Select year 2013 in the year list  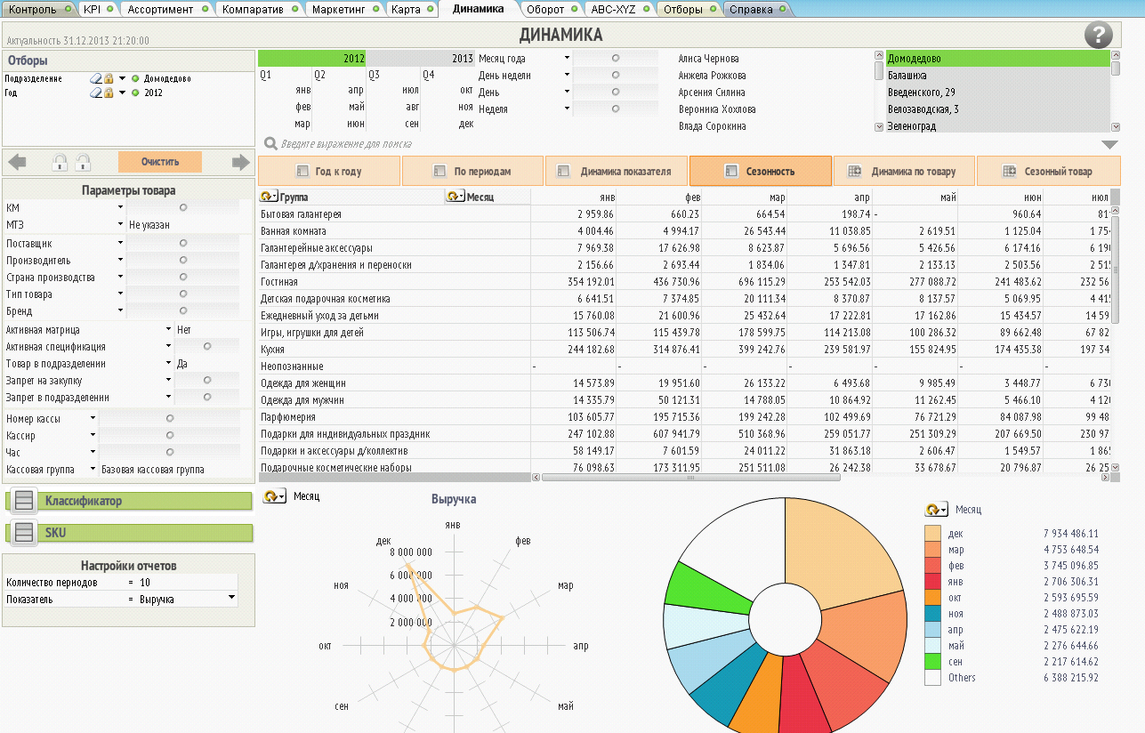pyautogui.click(x=421, y=59)
